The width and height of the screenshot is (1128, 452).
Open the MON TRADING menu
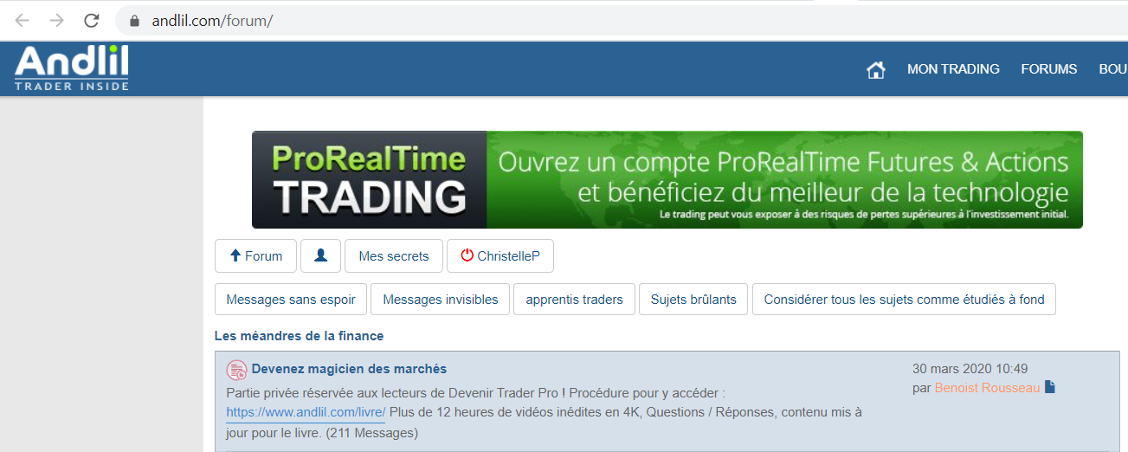(953, 69)
